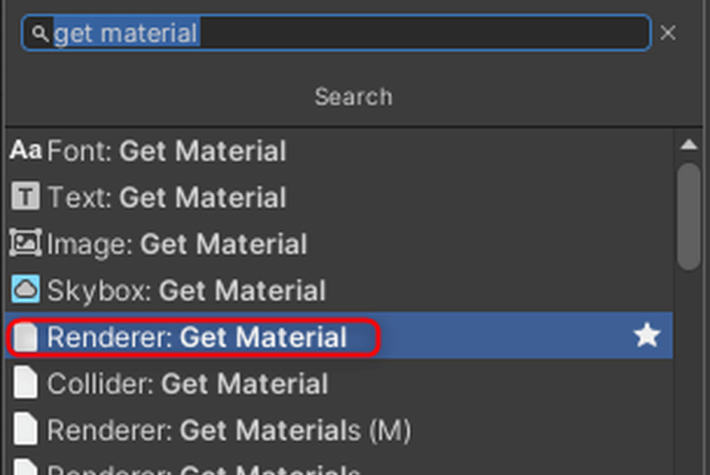Choose Text: Get Material from results
The width and height of the screenshot is (710, 475).
[x=166, y=197]
